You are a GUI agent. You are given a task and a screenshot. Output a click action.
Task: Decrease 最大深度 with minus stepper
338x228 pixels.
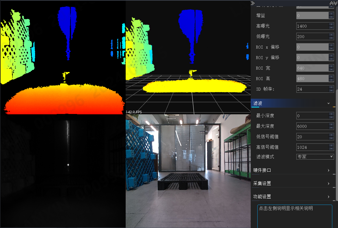click(331, 128)
